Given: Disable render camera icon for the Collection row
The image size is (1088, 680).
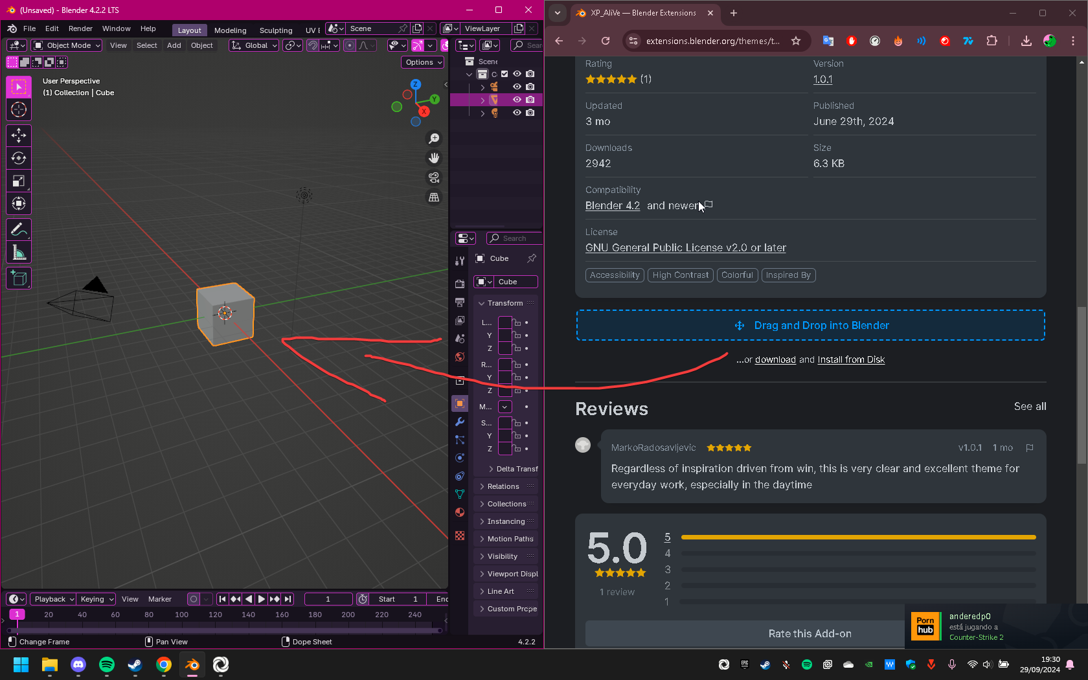Looking at the screenshot, I should click(530, 74).
